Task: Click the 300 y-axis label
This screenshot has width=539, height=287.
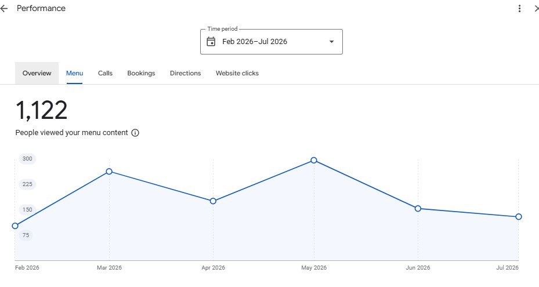Action: [27, 159]
